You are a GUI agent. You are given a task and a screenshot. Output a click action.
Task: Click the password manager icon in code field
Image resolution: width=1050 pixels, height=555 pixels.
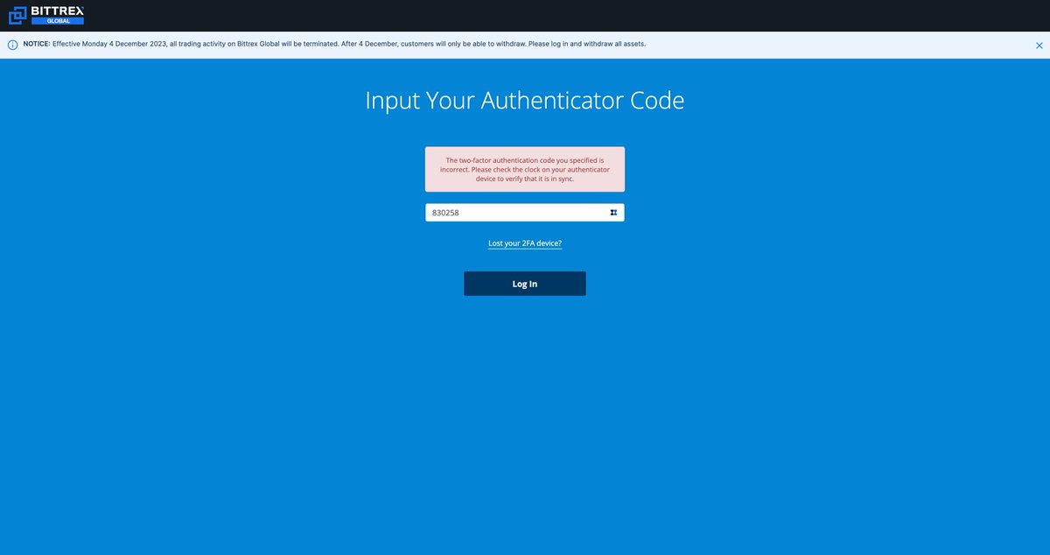(x=613, y=213)
